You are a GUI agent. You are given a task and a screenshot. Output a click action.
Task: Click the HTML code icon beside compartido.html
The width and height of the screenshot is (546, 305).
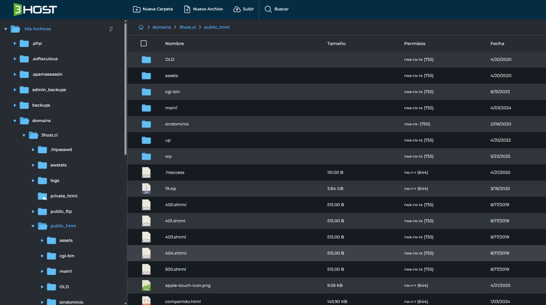pyautogui.click(x=146, y=301)
